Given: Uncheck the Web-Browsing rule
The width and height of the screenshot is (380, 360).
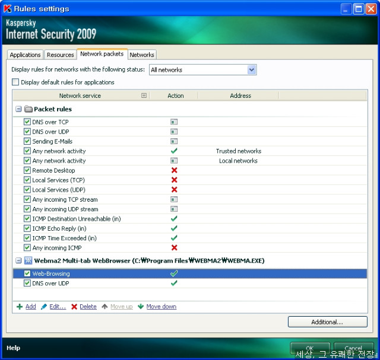Looking at the screenshot, I should point(27,273).
